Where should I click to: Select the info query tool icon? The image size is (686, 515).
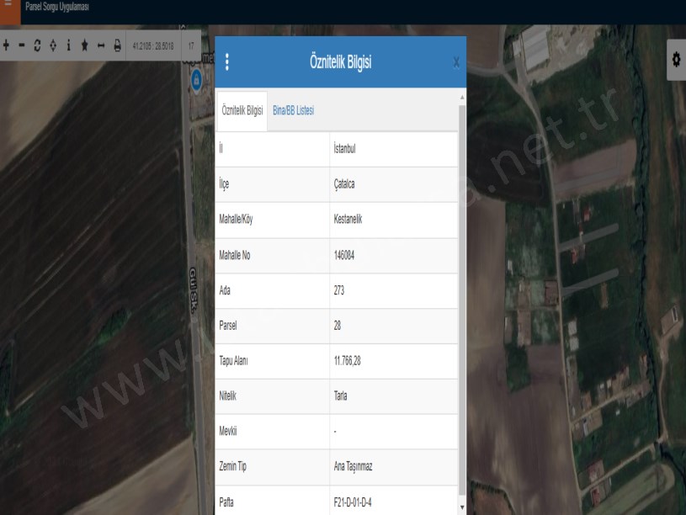pos(68,45)
